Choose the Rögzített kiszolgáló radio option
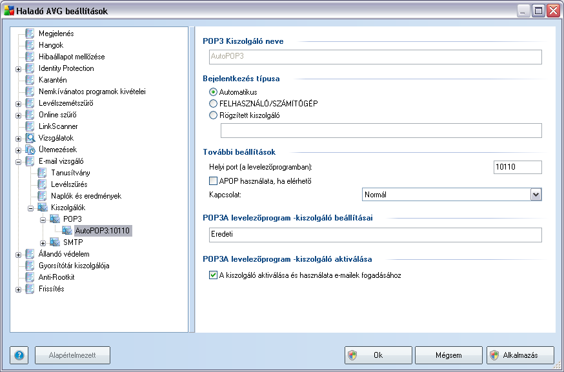This screenshot has width=564, height=372. click(x=214, y=115)
